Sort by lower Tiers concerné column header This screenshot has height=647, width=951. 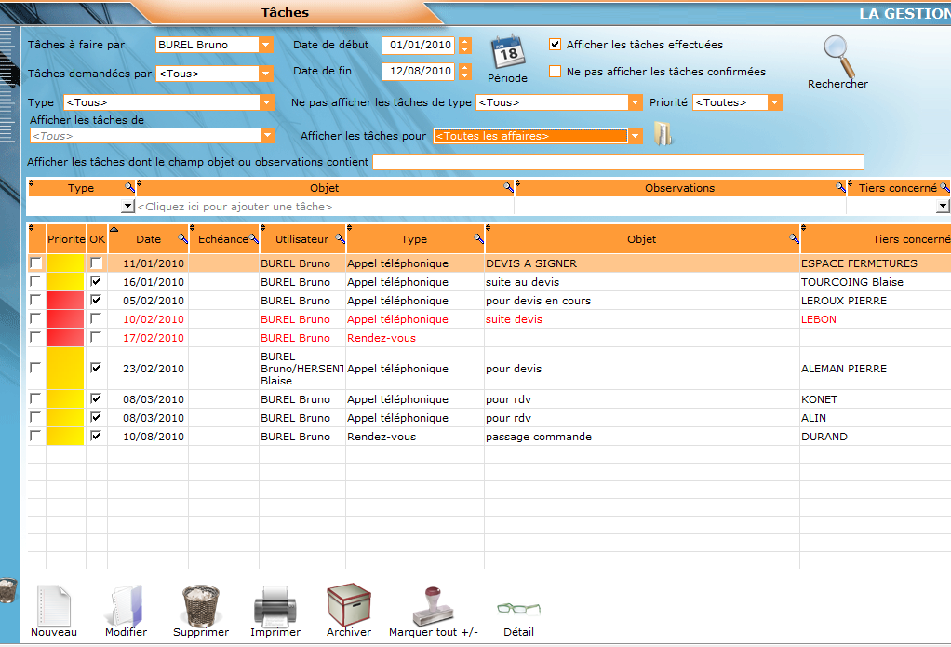click(877, 239)
